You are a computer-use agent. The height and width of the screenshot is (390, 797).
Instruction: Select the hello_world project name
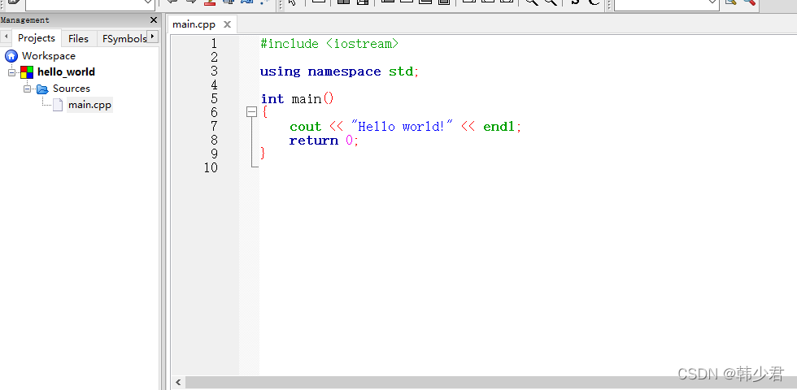click(66, 72)
